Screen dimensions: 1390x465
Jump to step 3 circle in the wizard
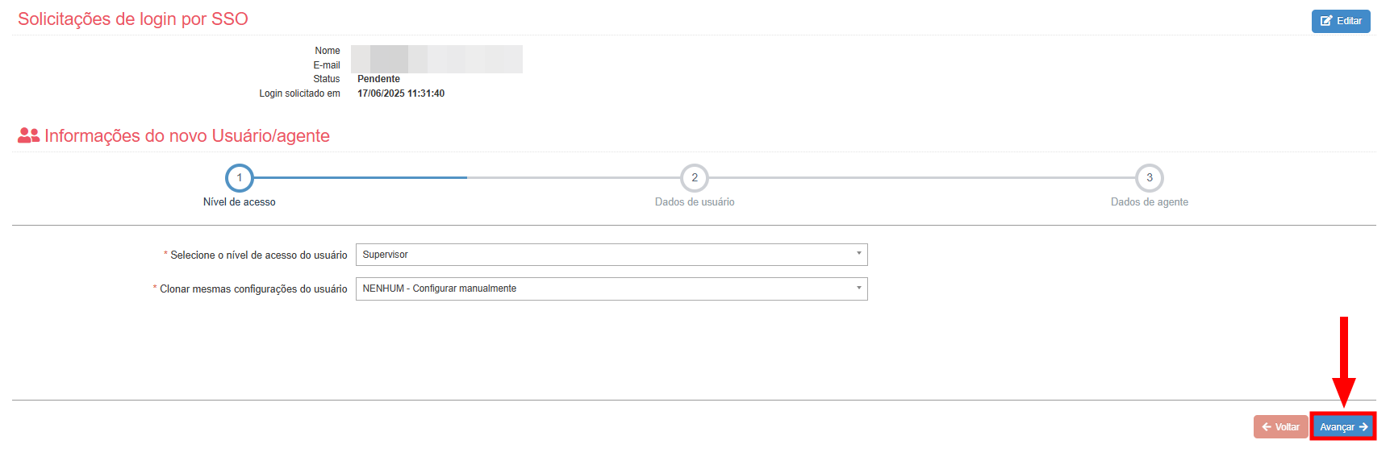[1150, 178]
